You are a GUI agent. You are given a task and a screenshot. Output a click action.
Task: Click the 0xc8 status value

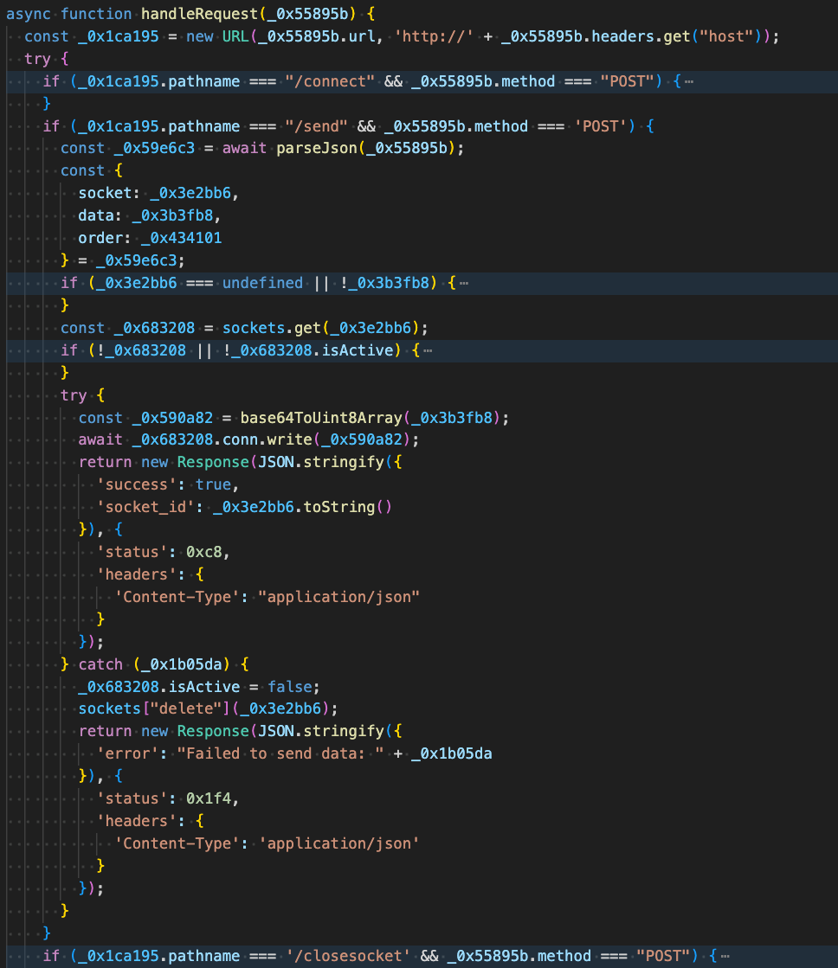[204, 552]
